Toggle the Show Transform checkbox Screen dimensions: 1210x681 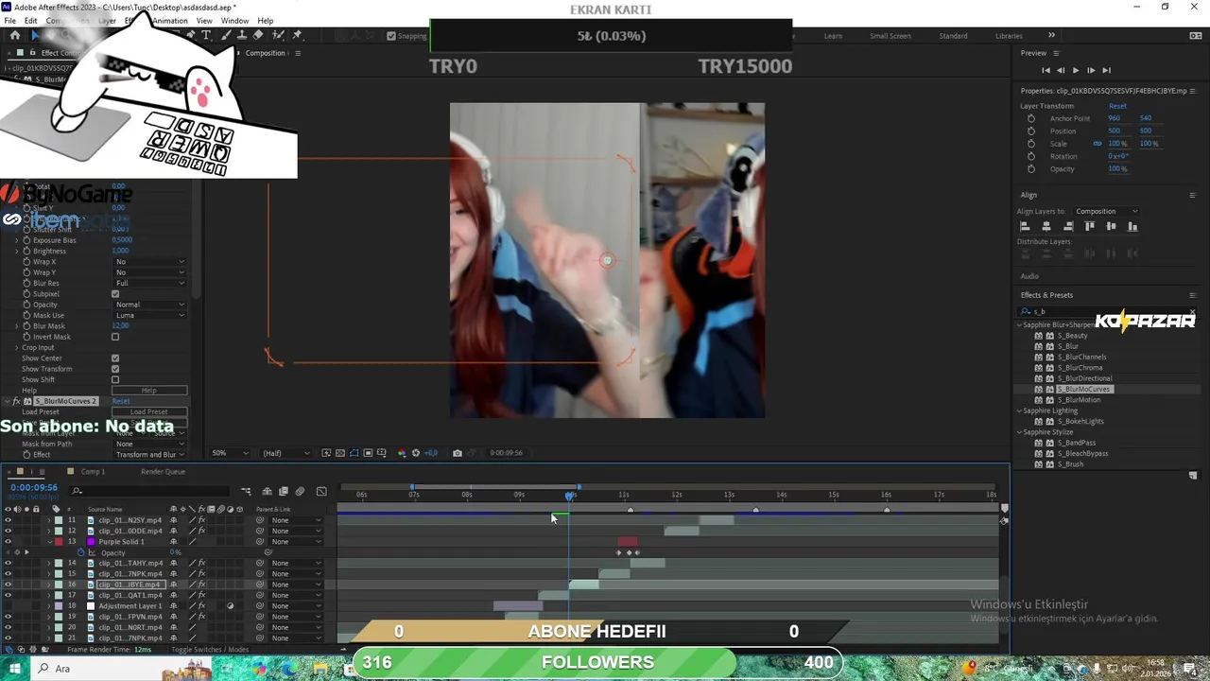click(115, 369)
